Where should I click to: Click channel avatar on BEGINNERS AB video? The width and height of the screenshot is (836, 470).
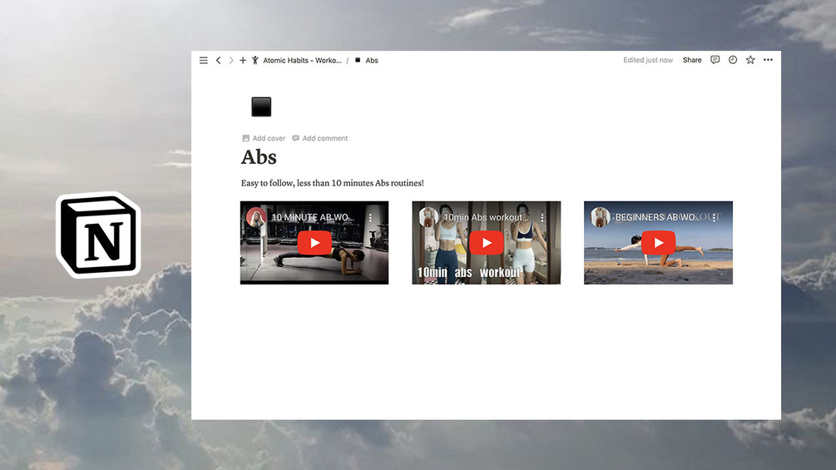pyautogui.click(x=601, y=217)
